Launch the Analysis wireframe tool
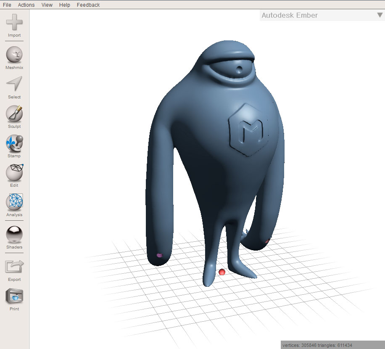Image resolution: width=385 pixels, height=349 pixels. (x=14, y=202)
